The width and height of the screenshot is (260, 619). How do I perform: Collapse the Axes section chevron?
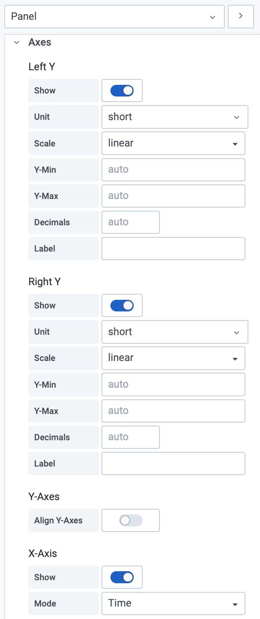click(x=17, y=42)
